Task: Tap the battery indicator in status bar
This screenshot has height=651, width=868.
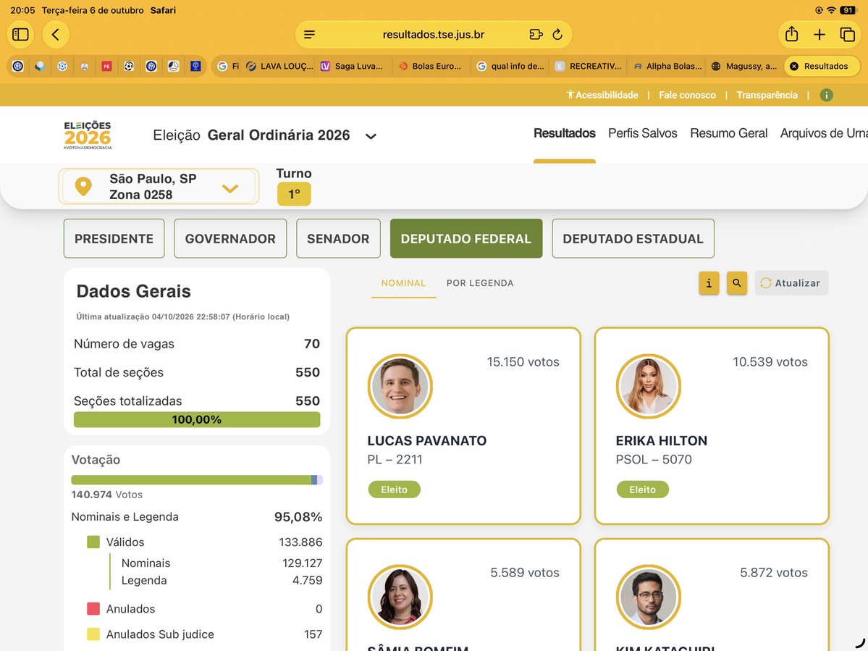Action: (x=848, y=10)
